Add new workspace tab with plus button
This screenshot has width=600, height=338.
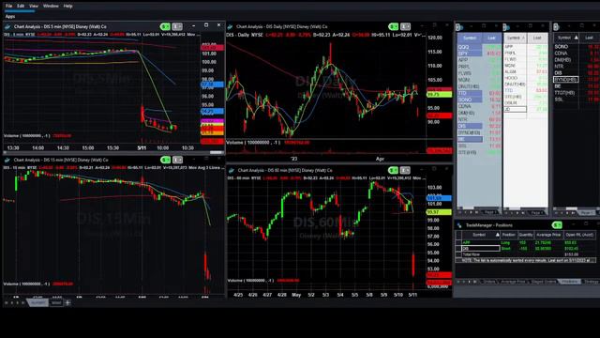(x=68, y=302)
